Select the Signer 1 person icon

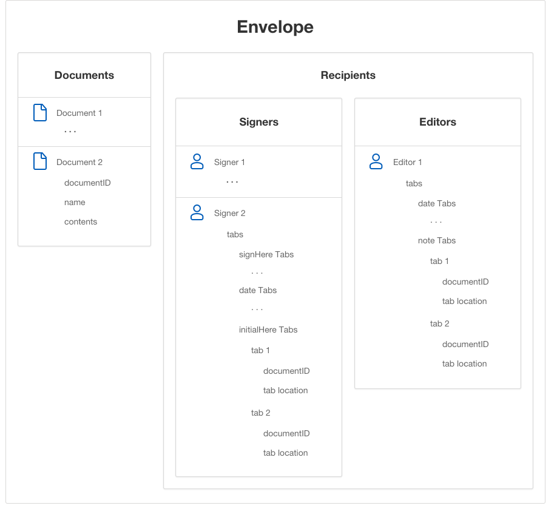(x=197, y=161)
